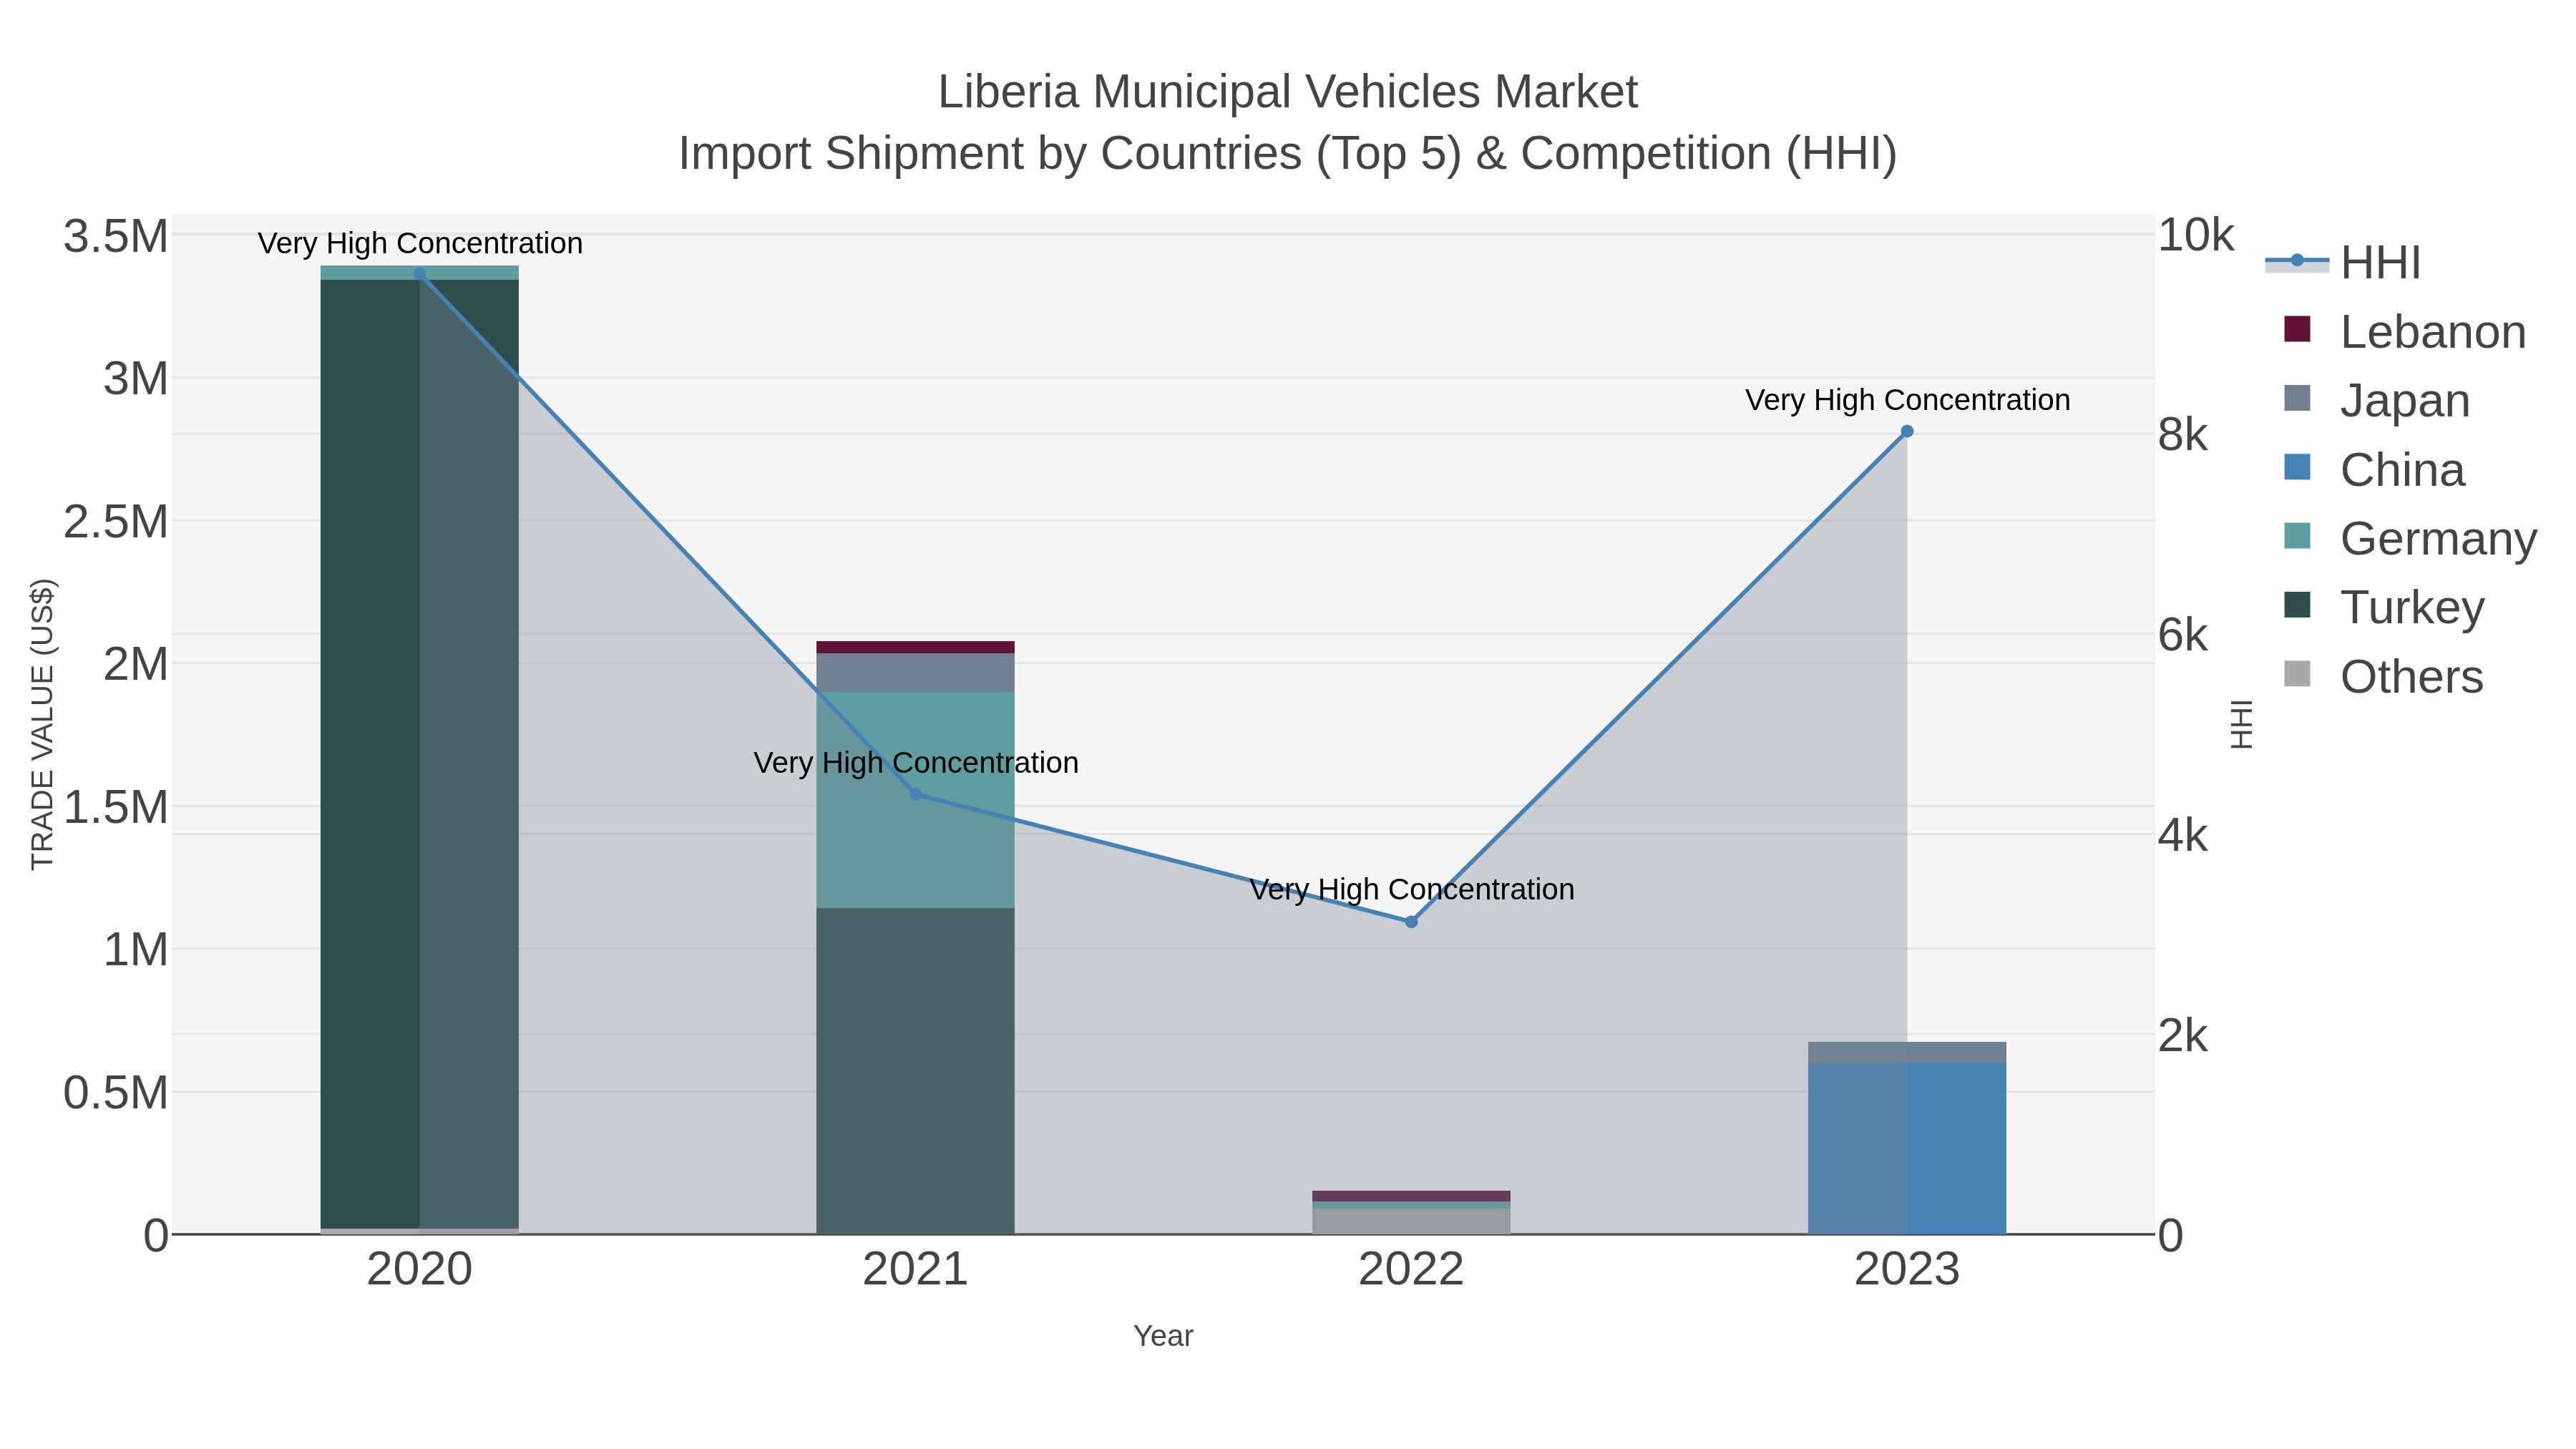The height and width of the screenshot is (1449, 2576).
Task: Toggle the China legend entry
Action: click(2374, 469)
